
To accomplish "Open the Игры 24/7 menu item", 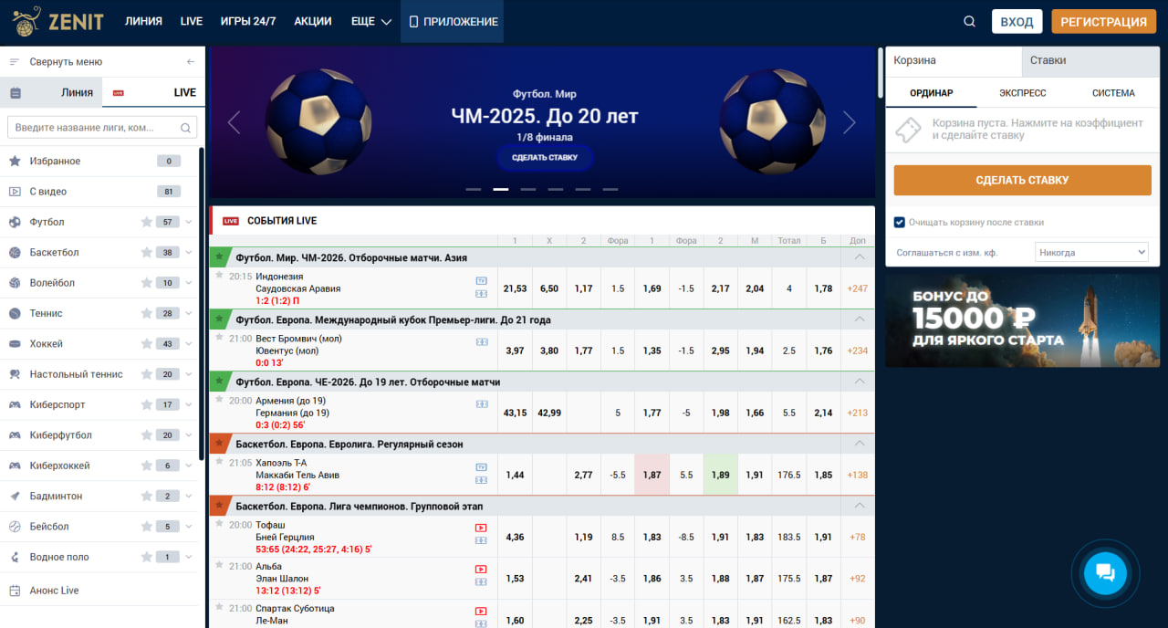I will 248,21.
